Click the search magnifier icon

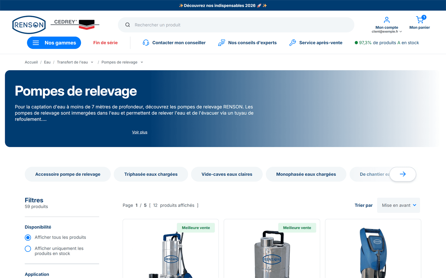coord(127,25)
